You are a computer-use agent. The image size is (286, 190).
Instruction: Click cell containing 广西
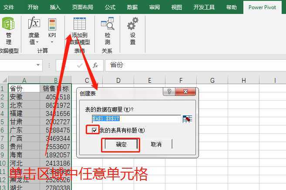[24, 138]
